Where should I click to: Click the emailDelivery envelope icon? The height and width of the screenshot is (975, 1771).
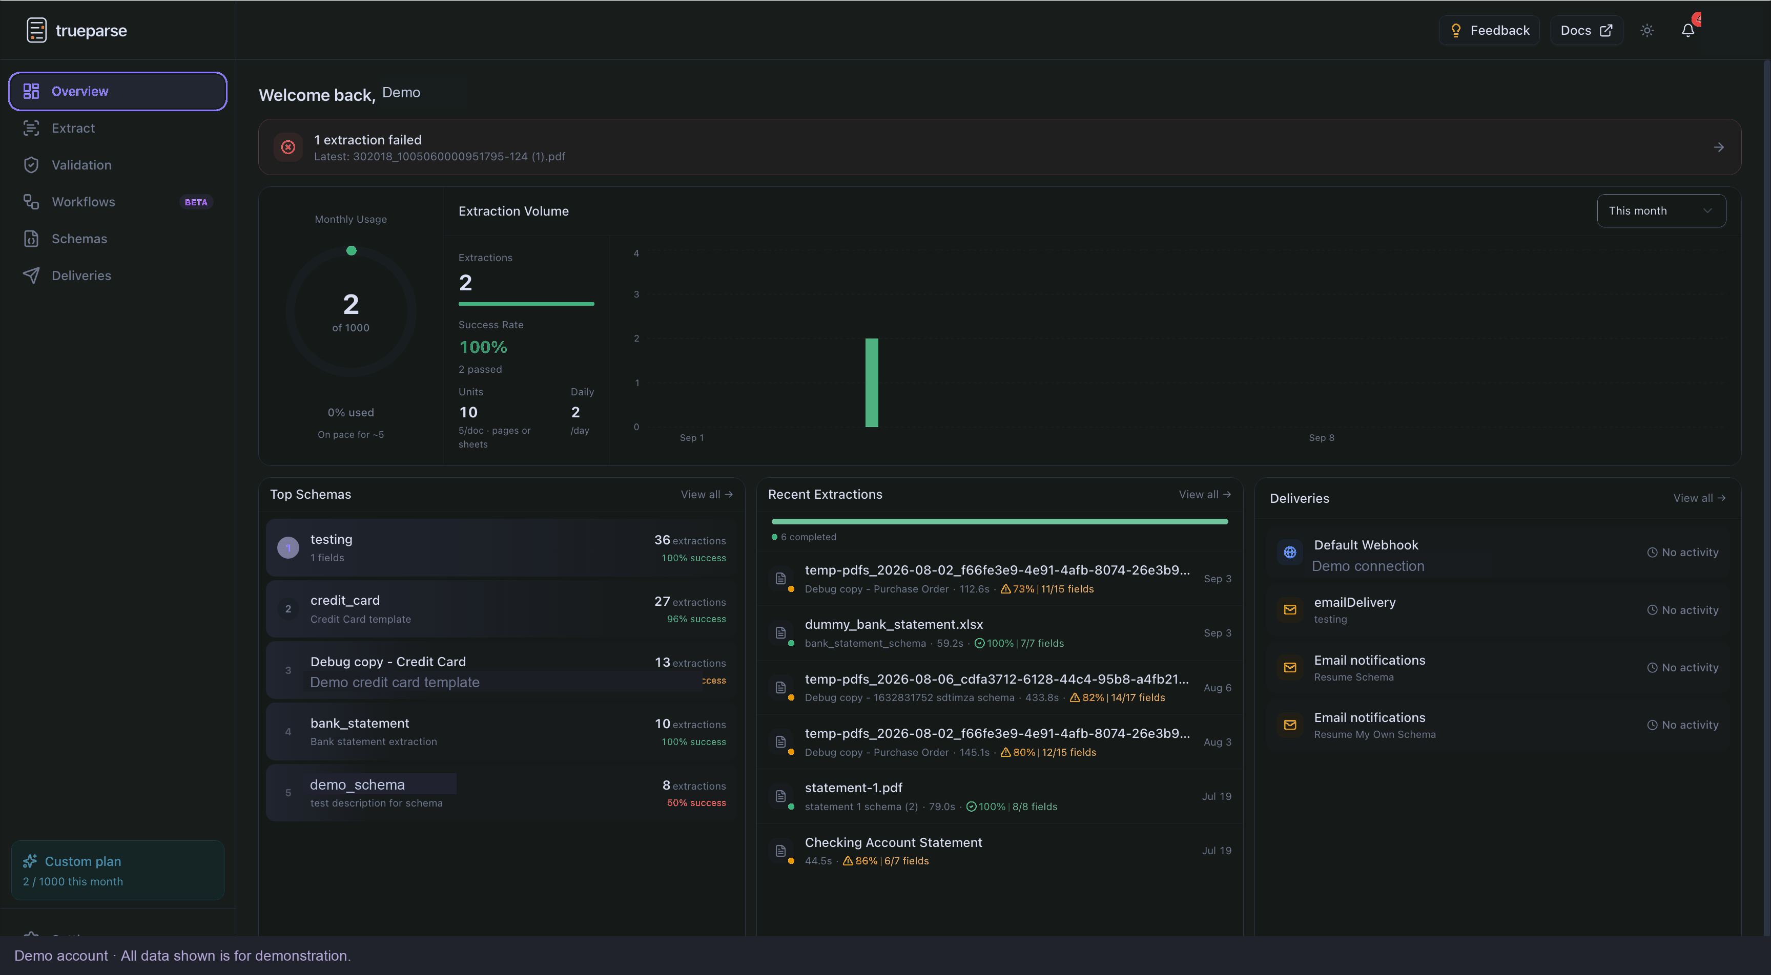1290,610
